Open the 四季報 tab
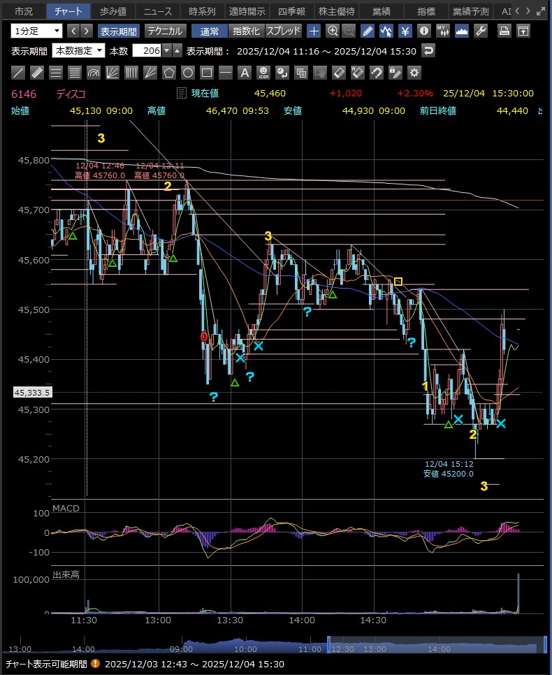Image resolution: width=552 pixels, height=675 pixels. [293, 11]
